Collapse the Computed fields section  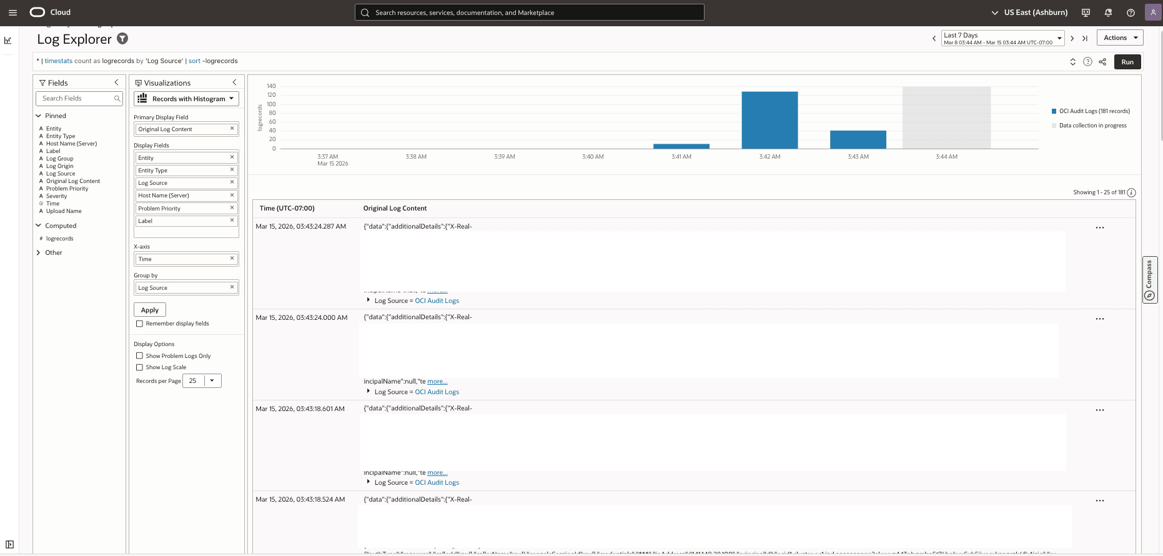[x=38, y=226]
